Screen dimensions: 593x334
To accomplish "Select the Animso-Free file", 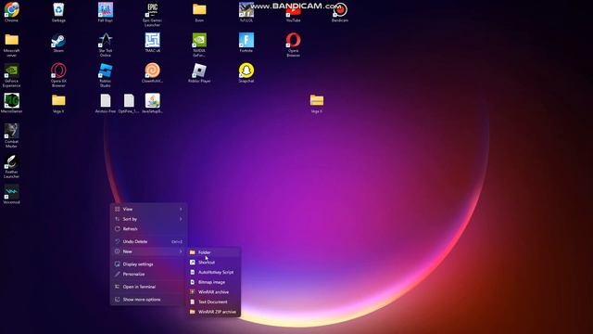I will click(x=106, y=103).
